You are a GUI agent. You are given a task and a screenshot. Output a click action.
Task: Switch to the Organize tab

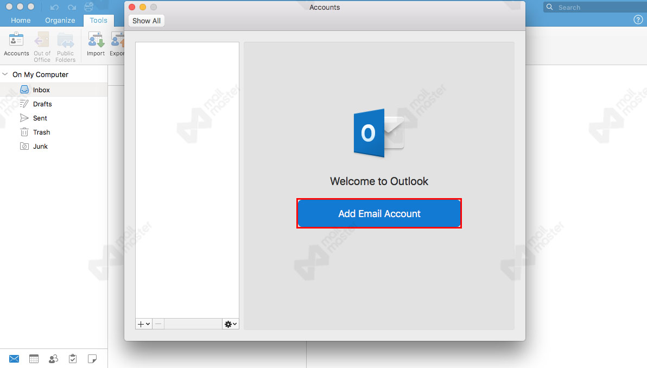tap(60, 20)
